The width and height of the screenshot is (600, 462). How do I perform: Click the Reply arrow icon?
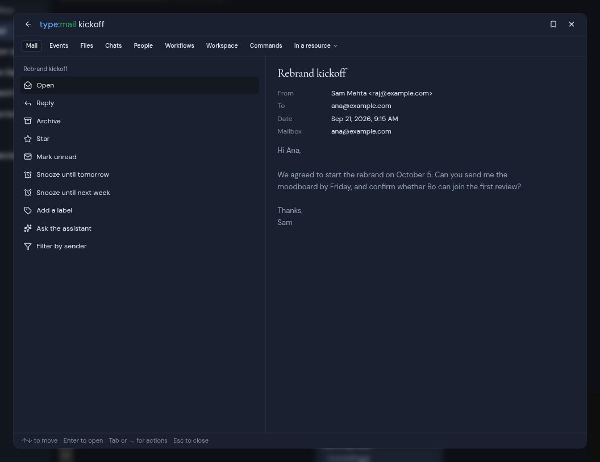tap(28, 103)
